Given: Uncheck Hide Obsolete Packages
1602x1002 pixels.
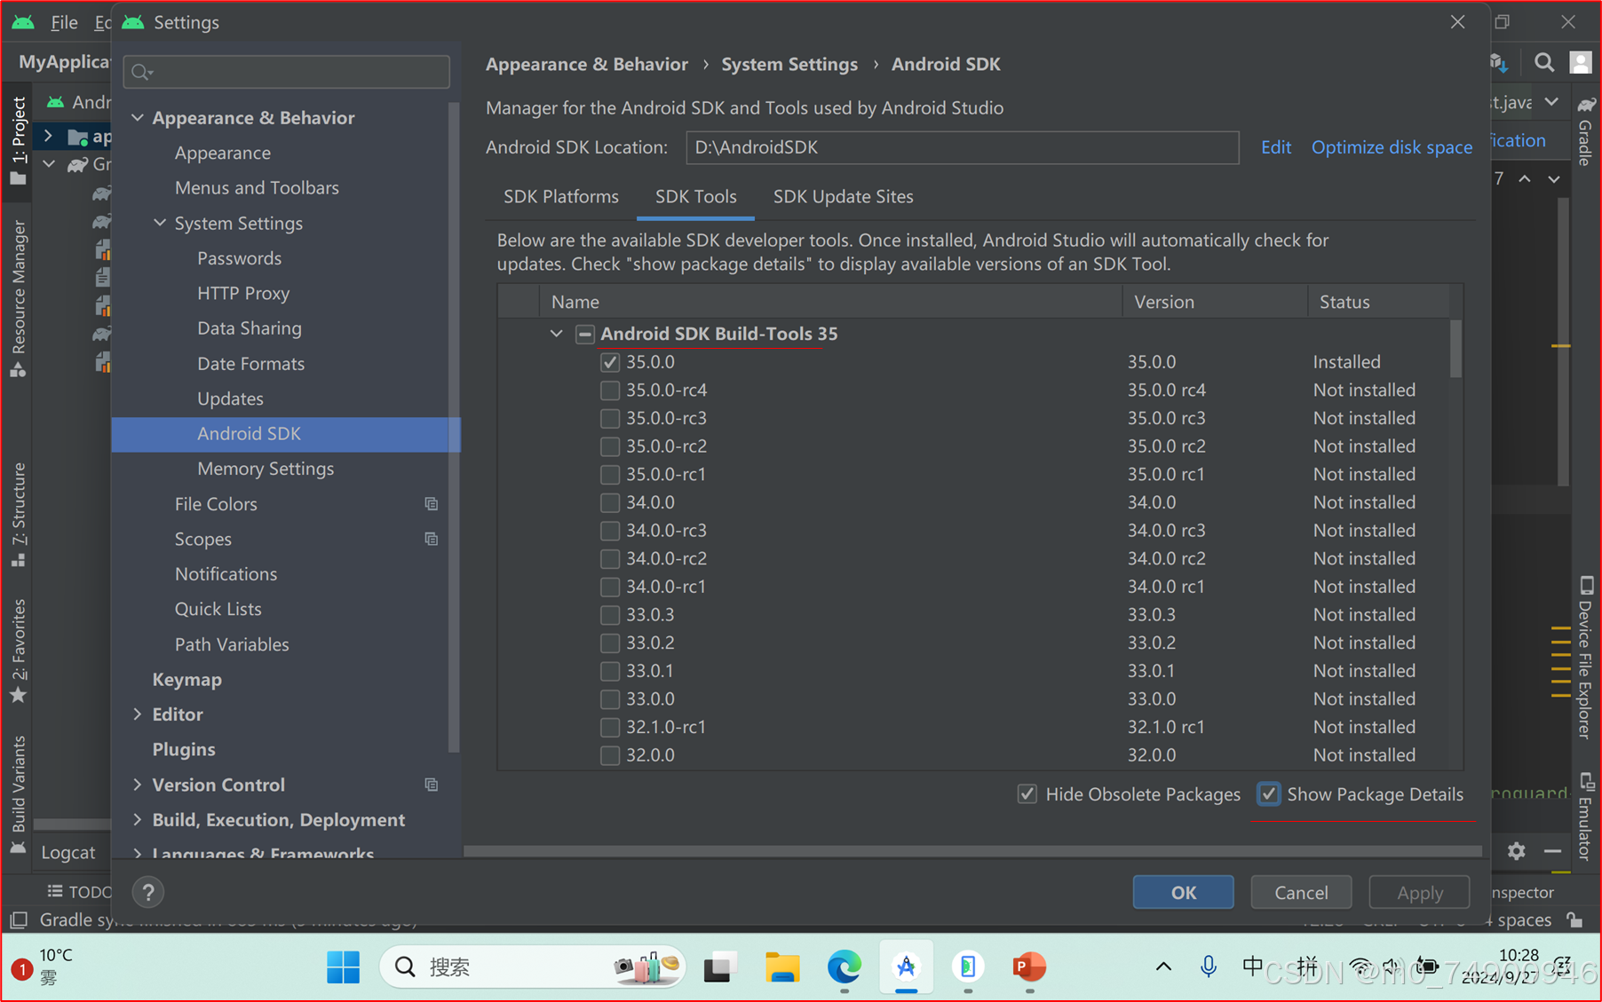Looking at the screenshot, I should tap(1027, 793).
